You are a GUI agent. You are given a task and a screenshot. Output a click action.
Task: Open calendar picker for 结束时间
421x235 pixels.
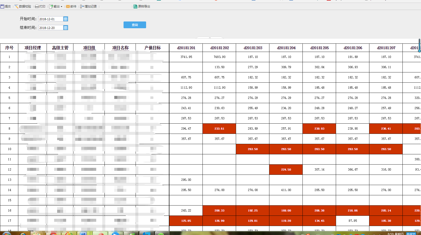tap(65, 28)
